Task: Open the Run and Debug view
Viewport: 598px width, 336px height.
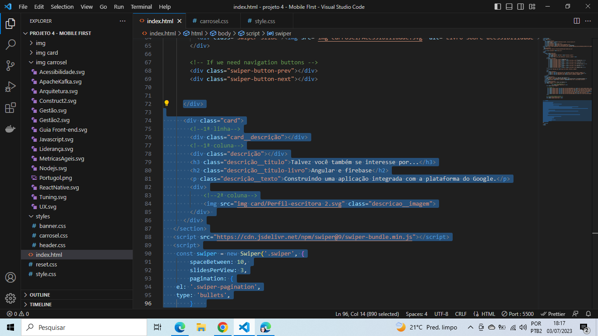Action: tap(11, 87)
